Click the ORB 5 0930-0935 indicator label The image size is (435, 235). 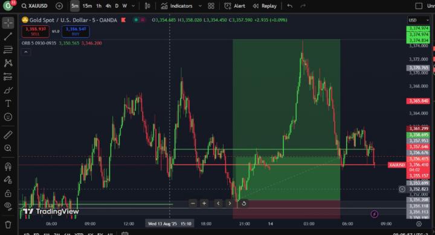tap(39, 43)
